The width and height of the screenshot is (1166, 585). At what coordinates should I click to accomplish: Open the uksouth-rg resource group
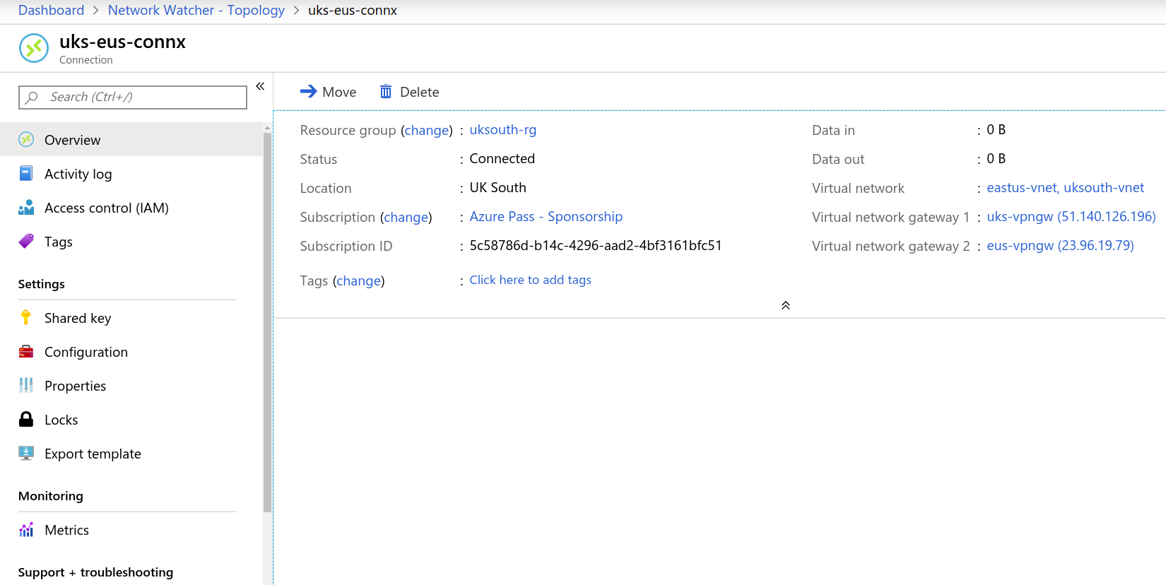click(503, 130)
